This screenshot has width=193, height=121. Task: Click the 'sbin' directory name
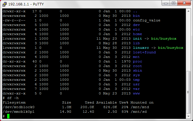click(138, 70)
